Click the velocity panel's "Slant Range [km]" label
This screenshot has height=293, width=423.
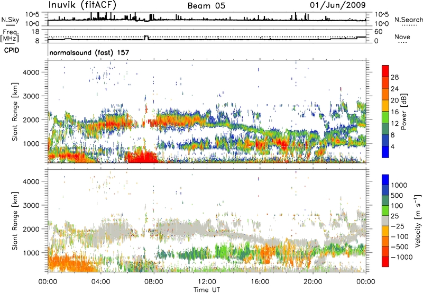(15, 221)
